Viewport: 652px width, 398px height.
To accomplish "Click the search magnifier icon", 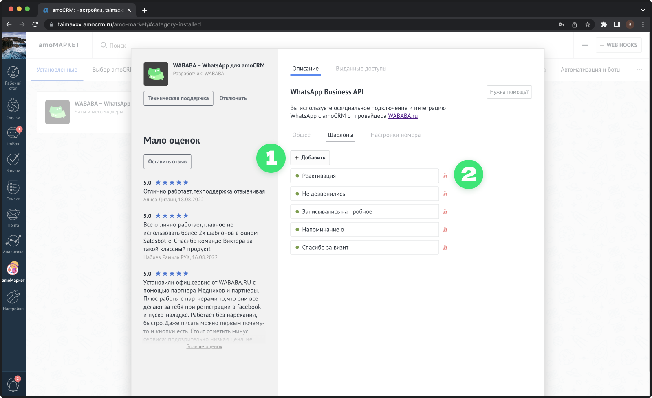I will (104, 45).
